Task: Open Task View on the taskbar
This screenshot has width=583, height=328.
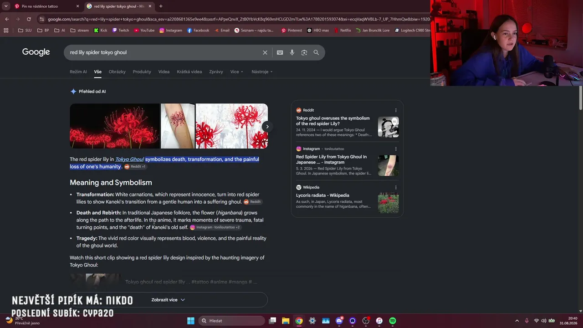Action: tap(272, 321)
